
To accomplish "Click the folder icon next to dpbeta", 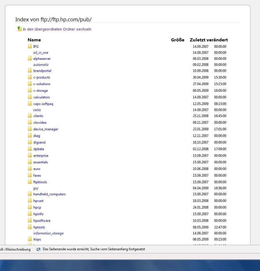I will pos(30,149).
